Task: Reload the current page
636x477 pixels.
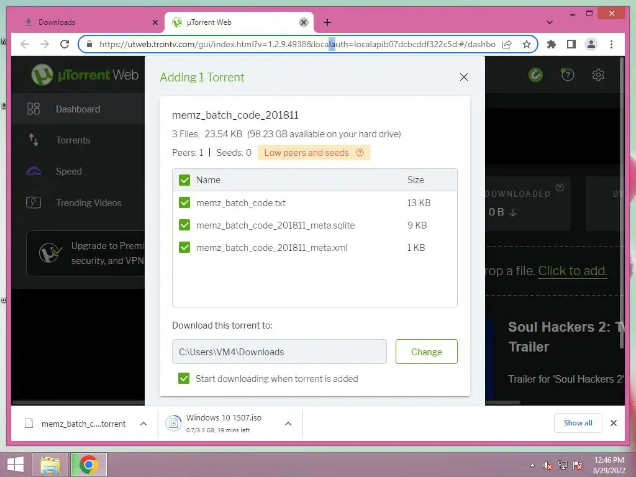Action: coord(65,44)
